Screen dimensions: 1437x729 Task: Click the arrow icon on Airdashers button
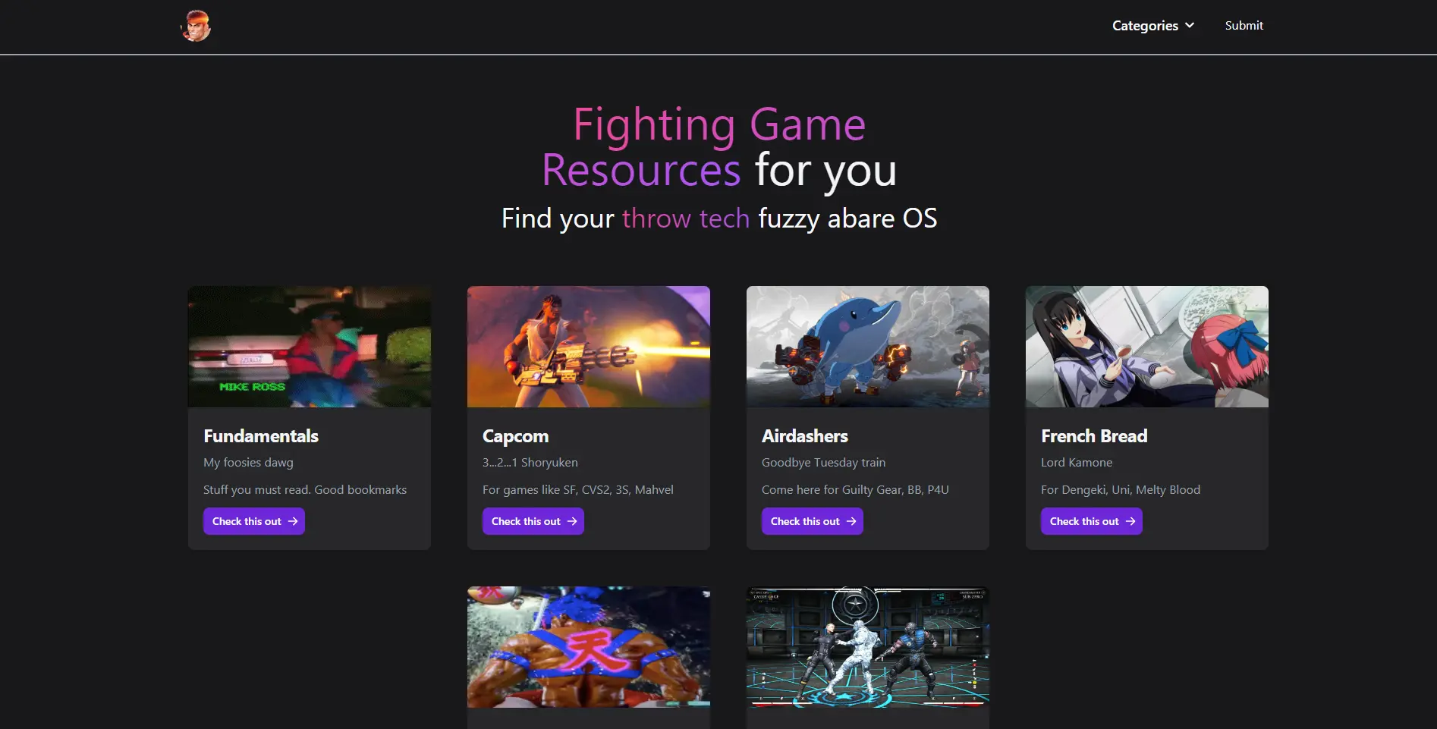click(x=851, y=521)
